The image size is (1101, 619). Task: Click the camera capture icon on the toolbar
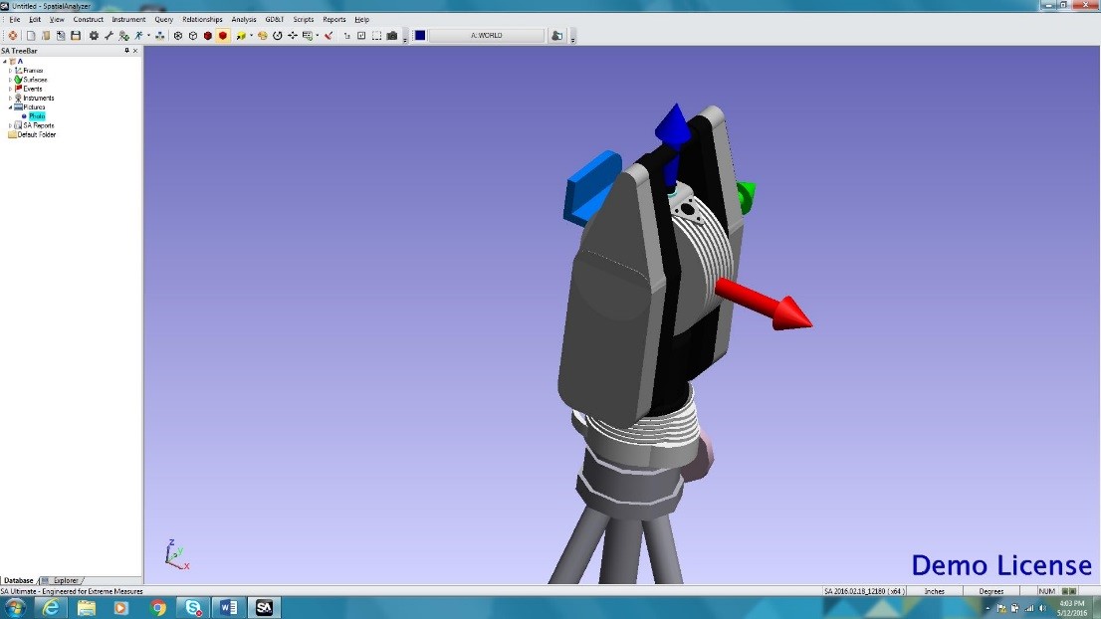tap(393, 35)
